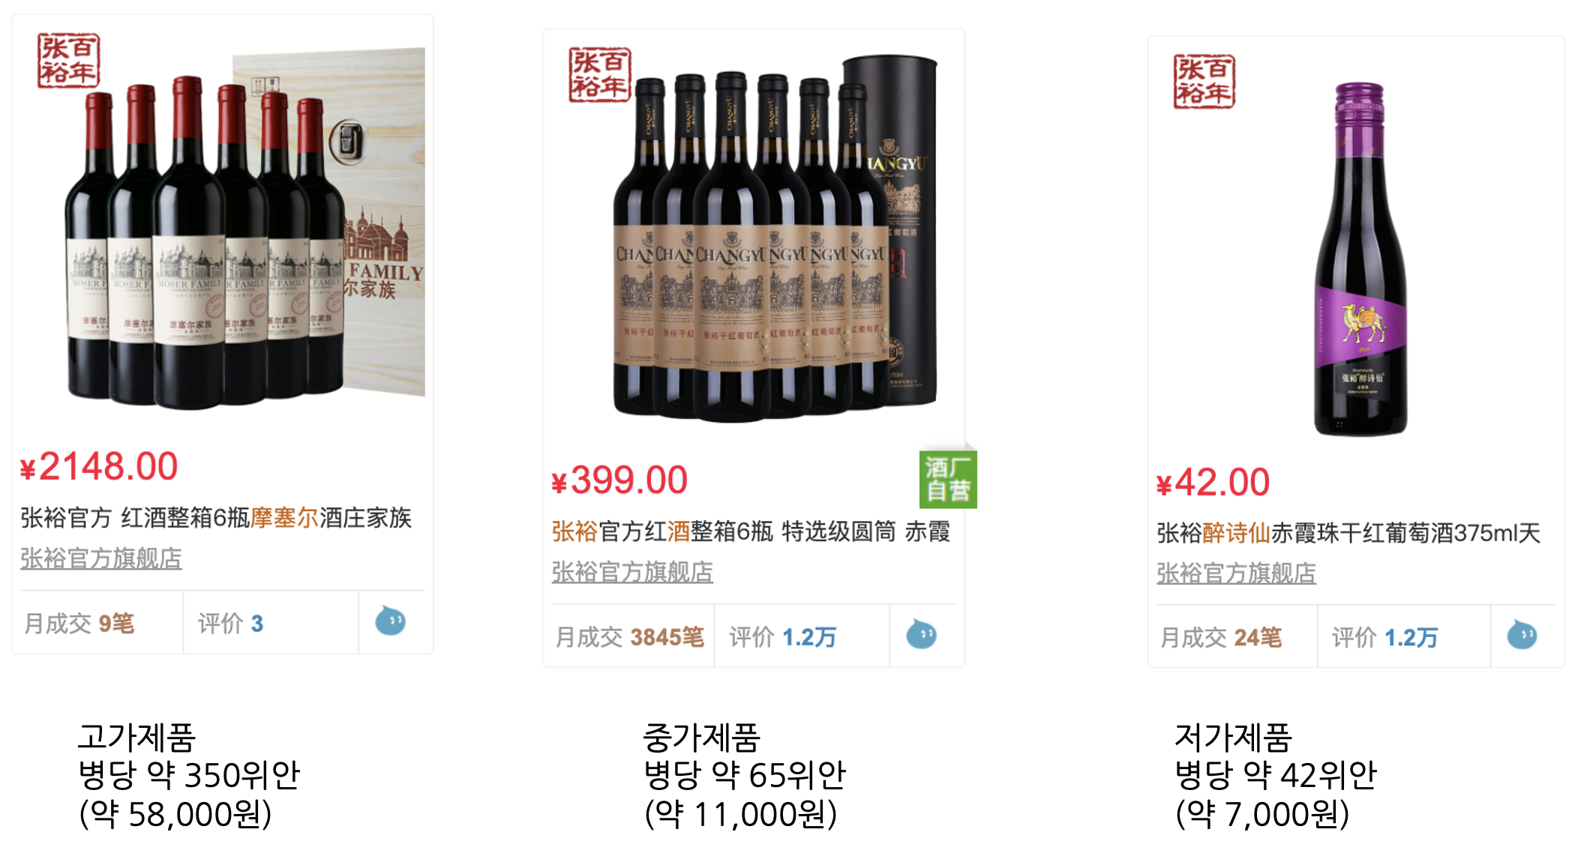Visit 张裕官方旗舰店 link under ¥2148 product
The height and width of the screenshot is (853, 1581).
(x=101, y=558)
